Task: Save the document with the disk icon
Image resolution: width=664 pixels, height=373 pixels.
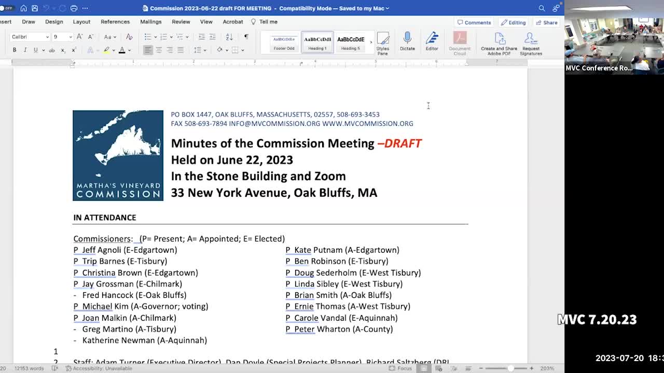Action: [35, 8]
